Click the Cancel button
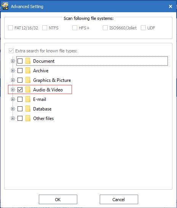Image resolution: width=177 pixels, height=208 pixels. point(119,199)
